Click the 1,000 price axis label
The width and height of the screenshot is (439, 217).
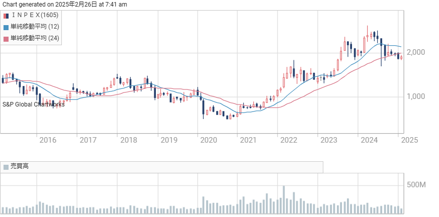click(416, 96)
